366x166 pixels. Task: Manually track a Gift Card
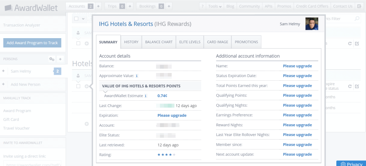click(x=11, y=119)
